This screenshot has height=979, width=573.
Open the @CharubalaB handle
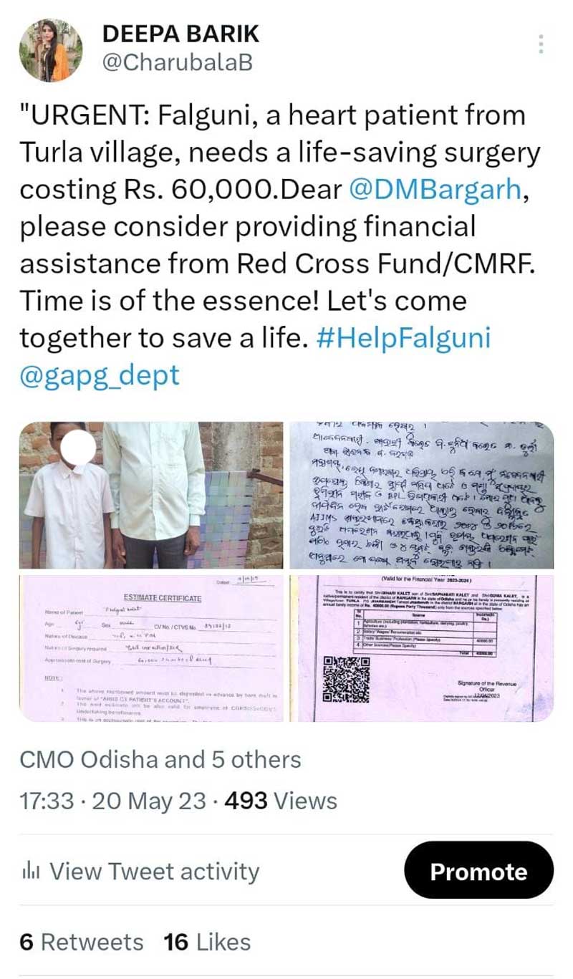(178, 63)
